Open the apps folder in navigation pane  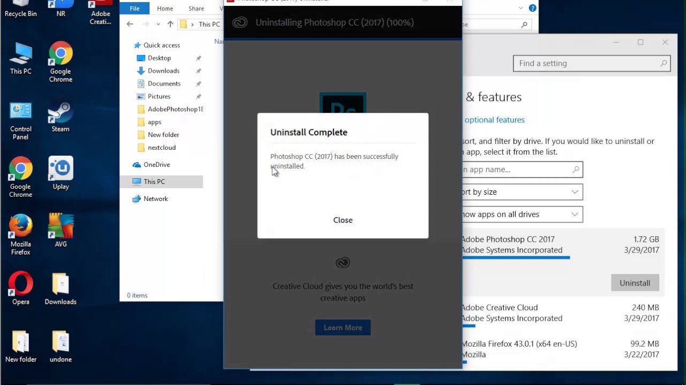(154, 122)
